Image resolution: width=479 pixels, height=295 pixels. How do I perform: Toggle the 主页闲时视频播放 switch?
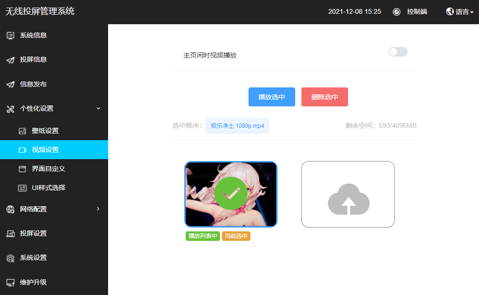(x=398, y=52)
